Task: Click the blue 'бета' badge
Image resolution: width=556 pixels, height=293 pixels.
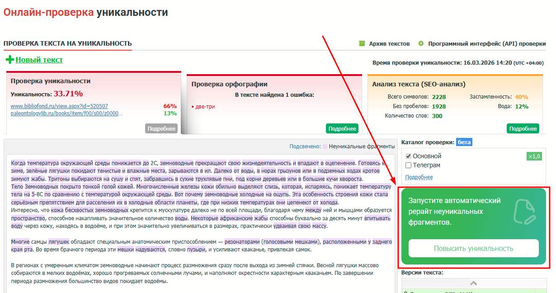Action: tap(463, 142)
